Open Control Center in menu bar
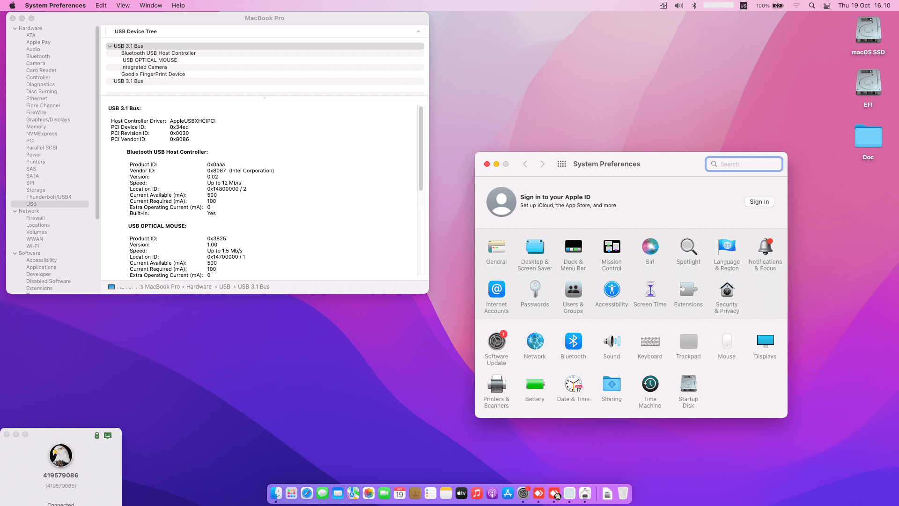Viewport: 899px width, 506px height. (x=827, y=6)
